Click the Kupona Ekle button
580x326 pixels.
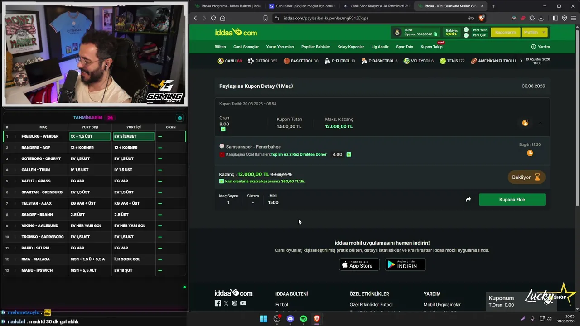point(512,199)
